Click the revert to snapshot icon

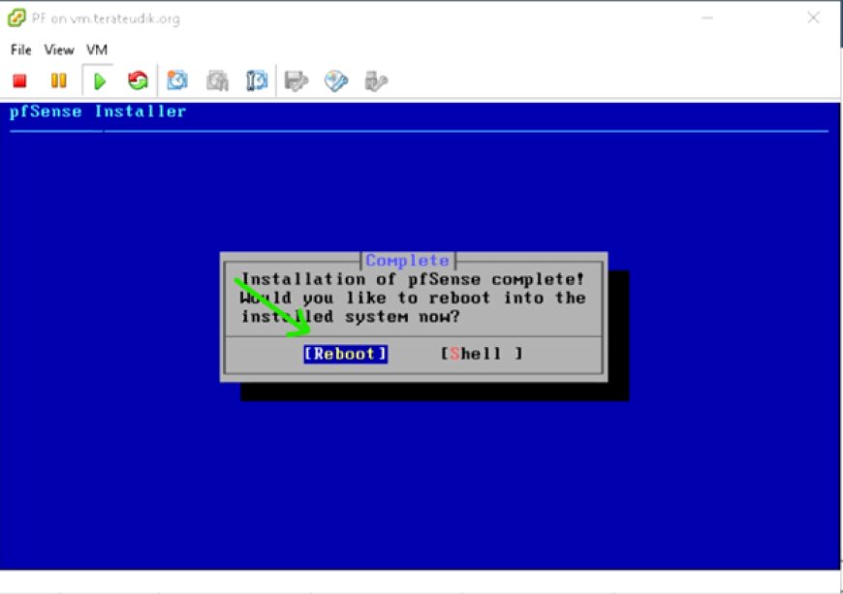point(217,80)
